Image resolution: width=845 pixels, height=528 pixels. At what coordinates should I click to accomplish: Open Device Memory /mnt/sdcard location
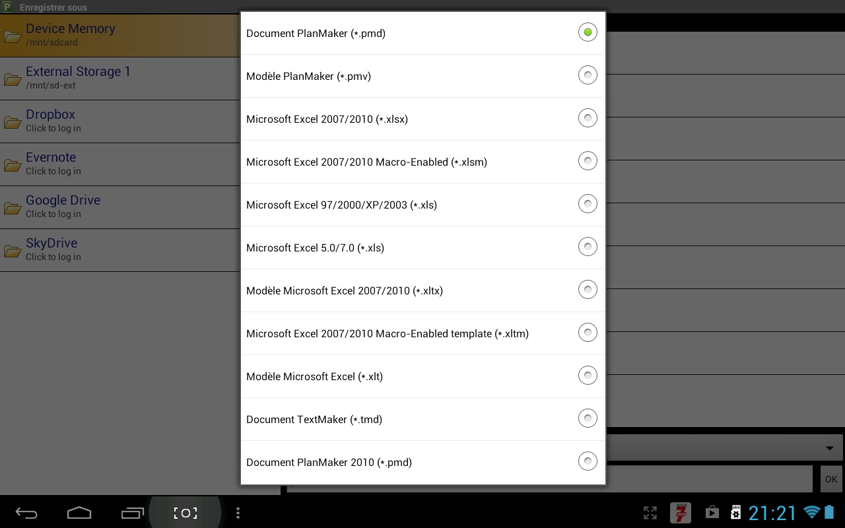pyautogui.click(x=119, y=36)
